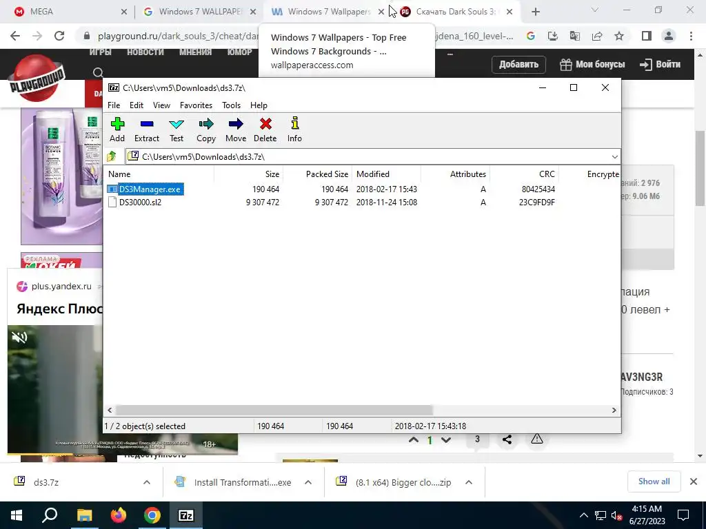Click the Google translate icon in toolbar
706x529 pixels.
[x=575, y=36]
